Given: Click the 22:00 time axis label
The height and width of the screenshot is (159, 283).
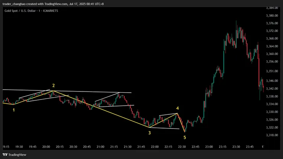Looking at the screenshot, I should (155, 147).
